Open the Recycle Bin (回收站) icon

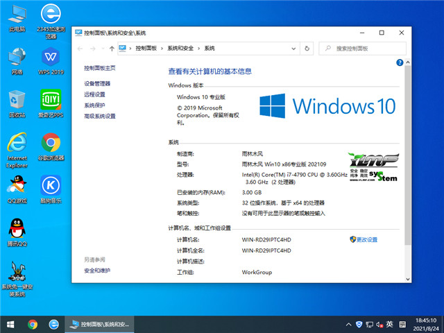17,99
